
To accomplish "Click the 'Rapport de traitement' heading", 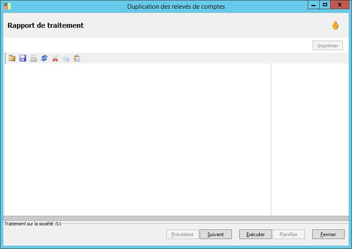I will coord(46,25).
